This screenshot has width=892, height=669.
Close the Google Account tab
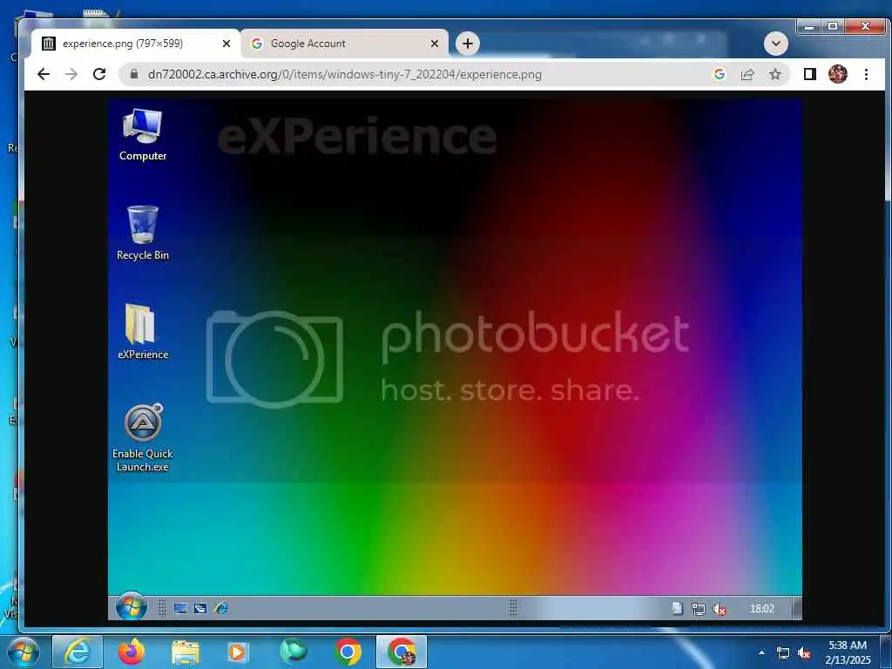(x=434, y=44)
